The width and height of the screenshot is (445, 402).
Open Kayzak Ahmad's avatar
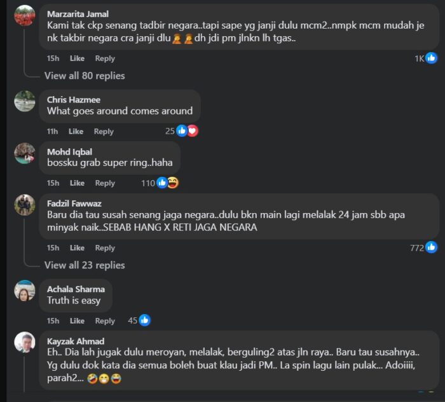[25, 342]
